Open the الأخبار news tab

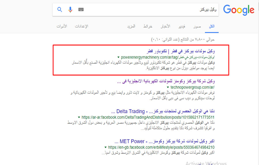pyautogui.click(x=165, y=26)
